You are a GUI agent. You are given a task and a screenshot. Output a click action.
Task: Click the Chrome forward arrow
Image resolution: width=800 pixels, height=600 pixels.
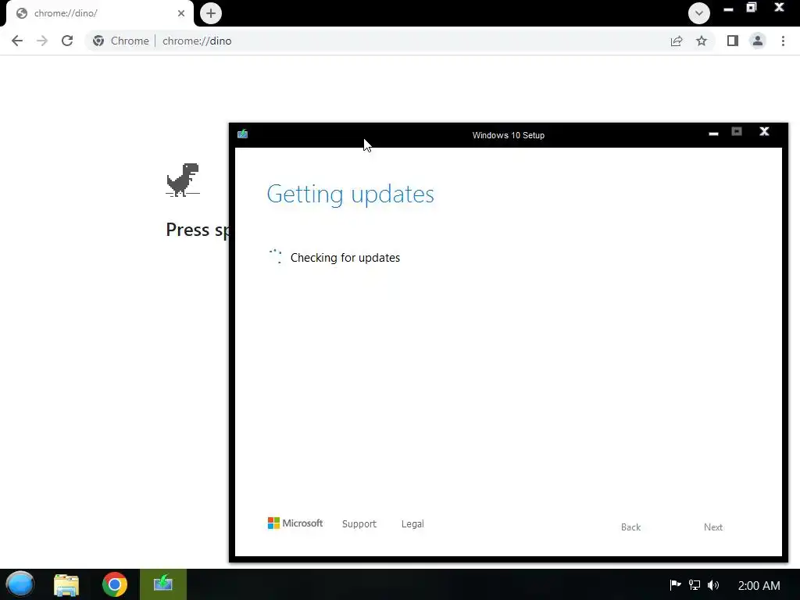click(x=42, y=41)
